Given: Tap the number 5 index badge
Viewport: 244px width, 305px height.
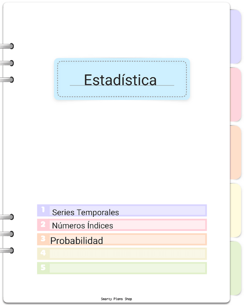Looking at the screenshot, I should pyautogui.click(x=43, y=268).
